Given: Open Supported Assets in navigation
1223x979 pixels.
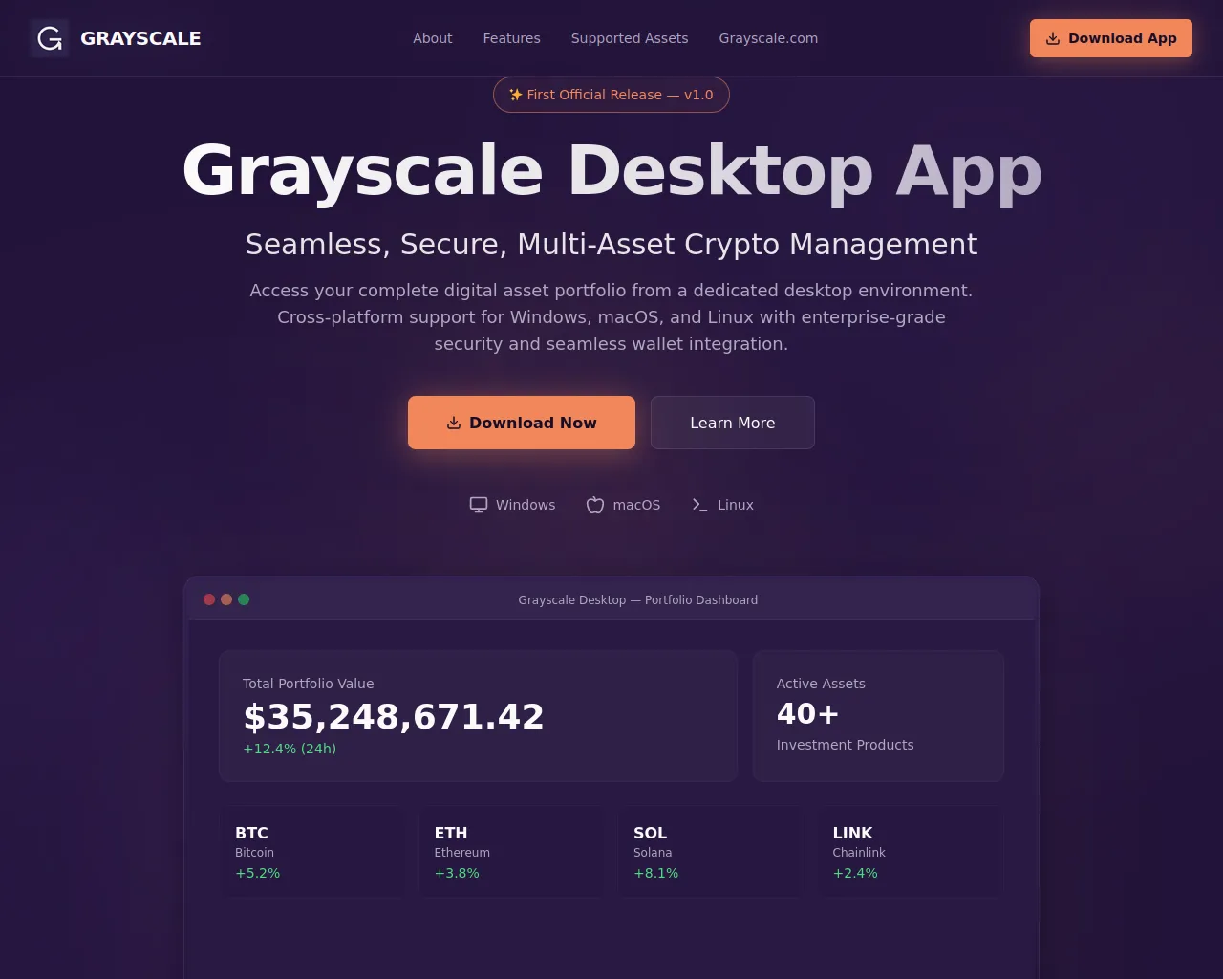Looking at the screenshot, I should (630, 38).
